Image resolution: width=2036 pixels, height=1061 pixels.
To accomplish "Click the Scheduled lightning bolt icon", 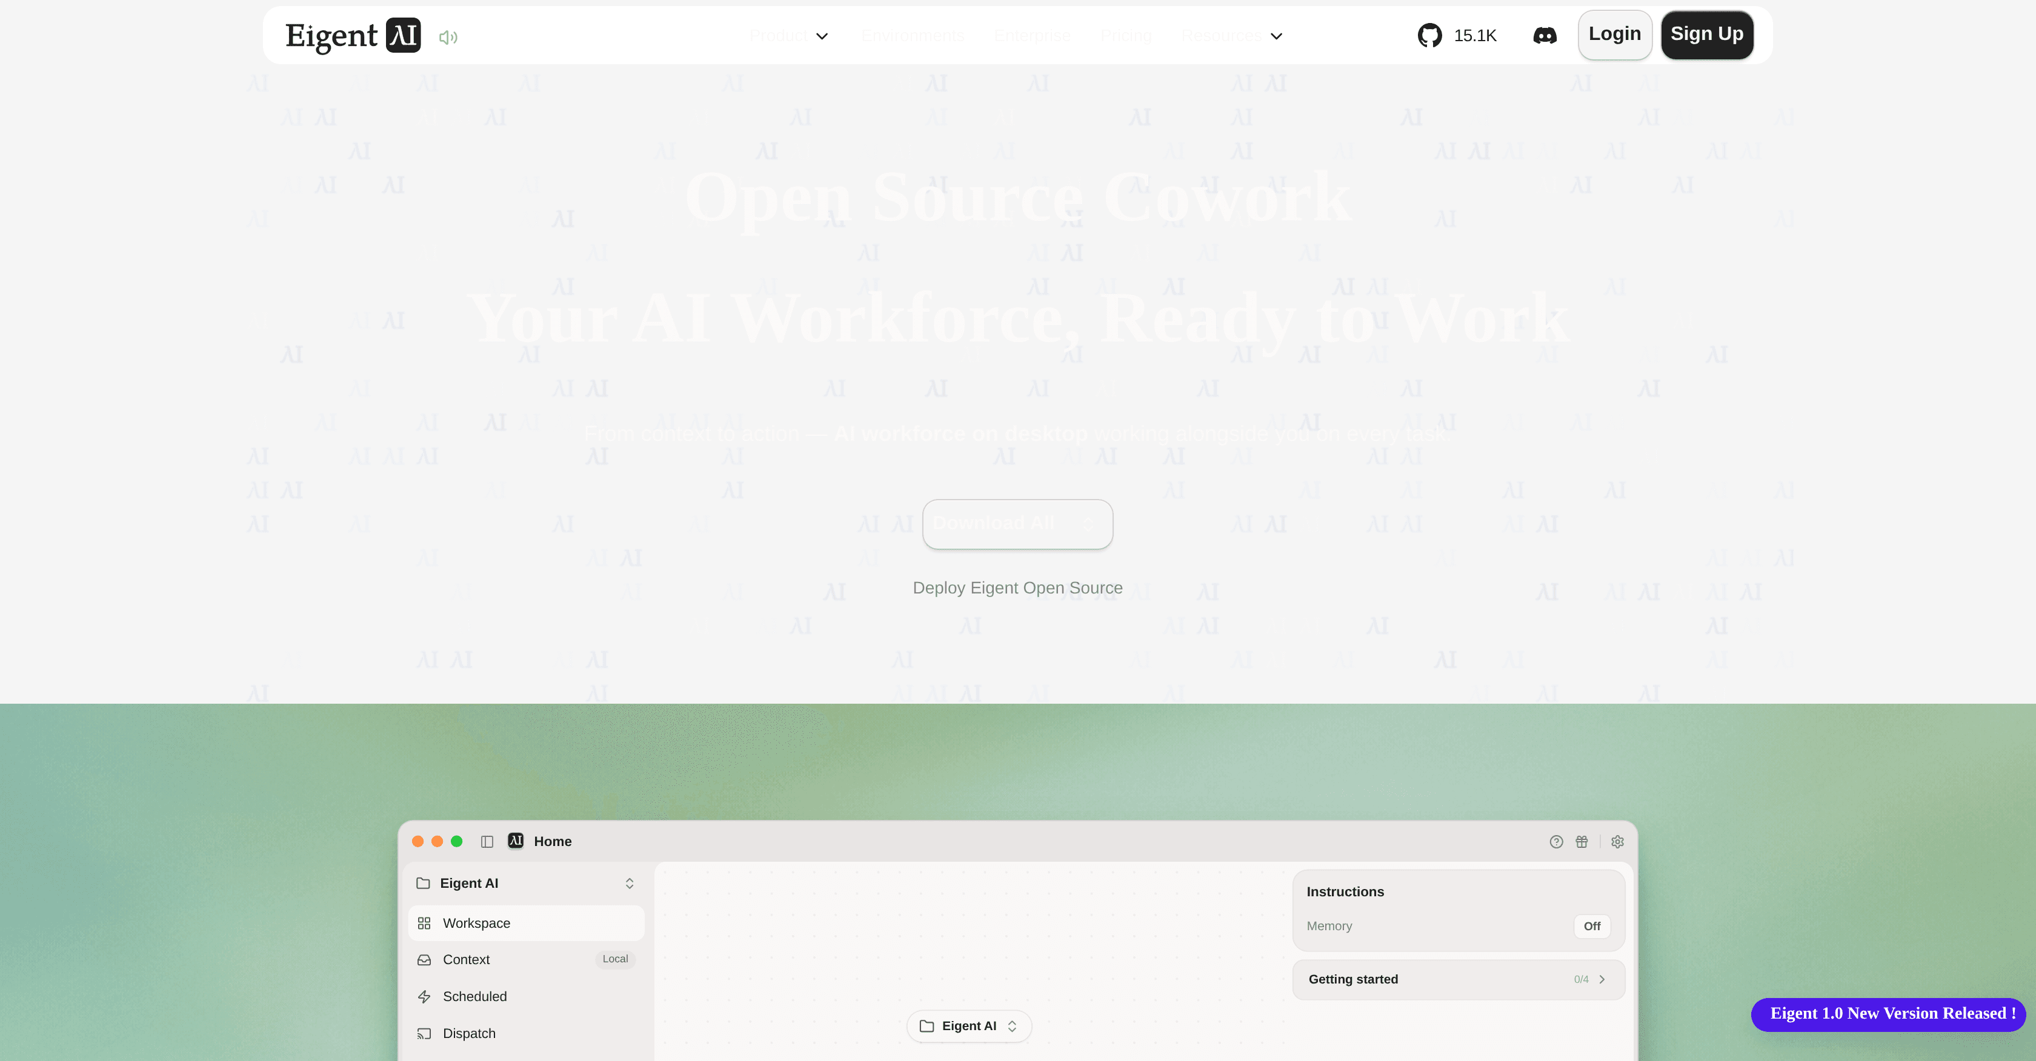I will pyautogui.click(x=424, y=996).
